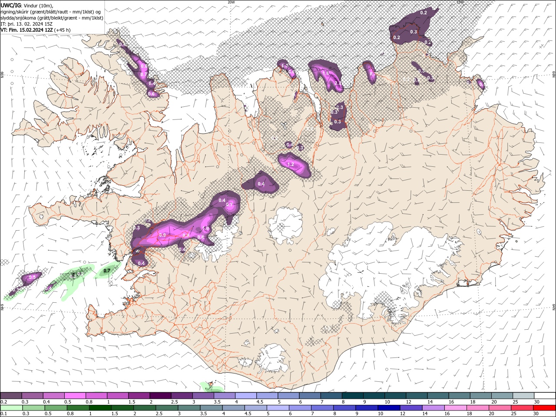Screen dimensions: 556x417
Task: Select the red-pink 25 swatch in rain scale
Action: (522, 408)
